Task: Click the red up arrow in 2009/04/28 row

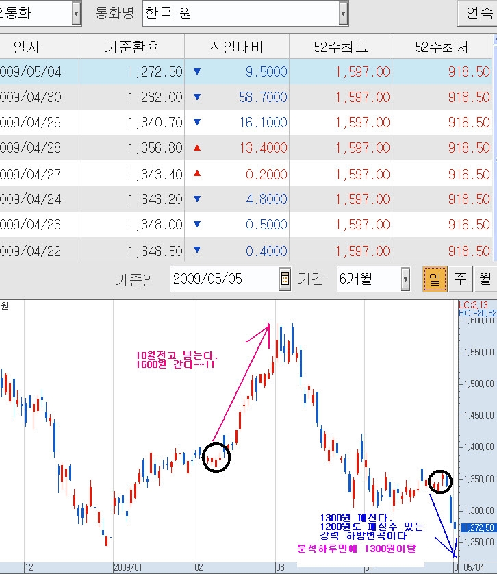Action: pyautogui.click(x=197, y=148)
